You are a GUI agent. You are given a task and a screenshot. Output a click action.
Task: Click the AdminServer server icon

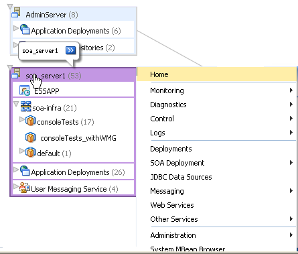tap(16, 13)
